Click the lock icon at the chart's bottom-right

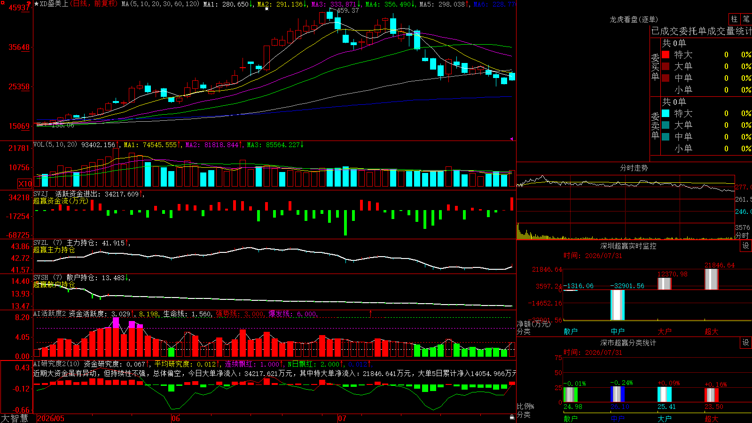click(x=512, y=417)
